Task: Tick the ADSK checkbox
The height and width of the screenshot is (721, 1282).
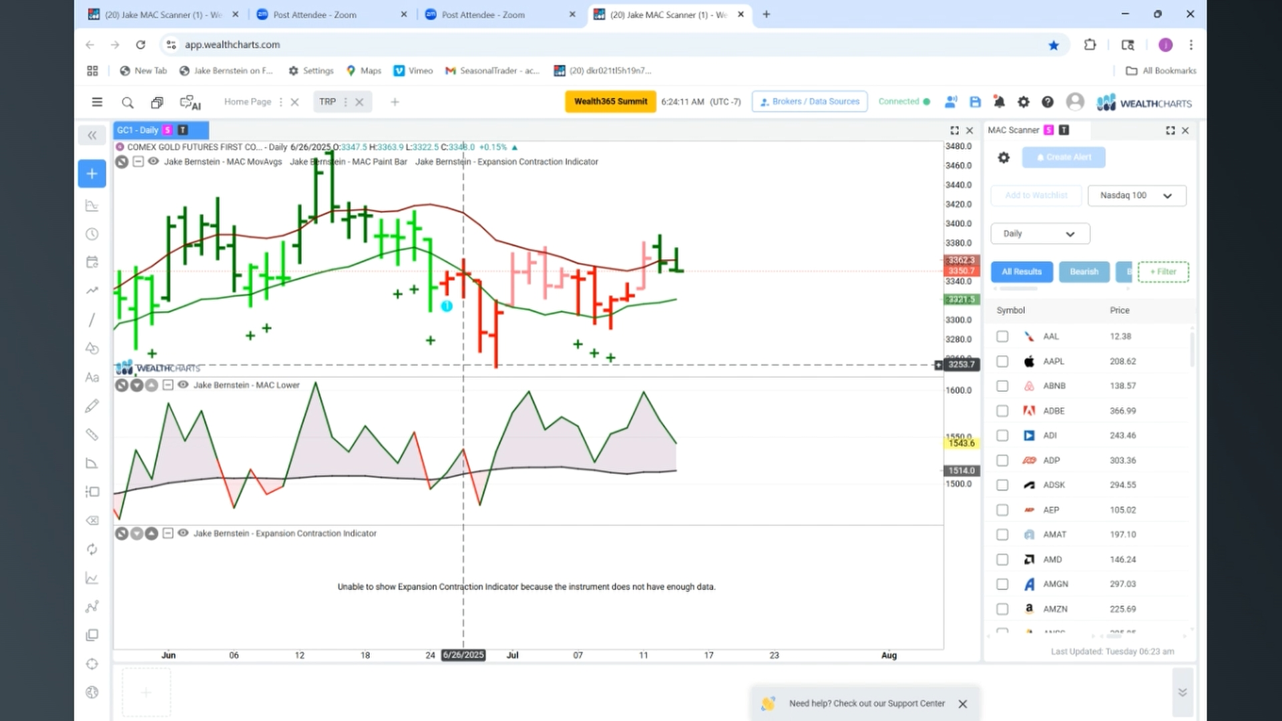Action: 1002,485
